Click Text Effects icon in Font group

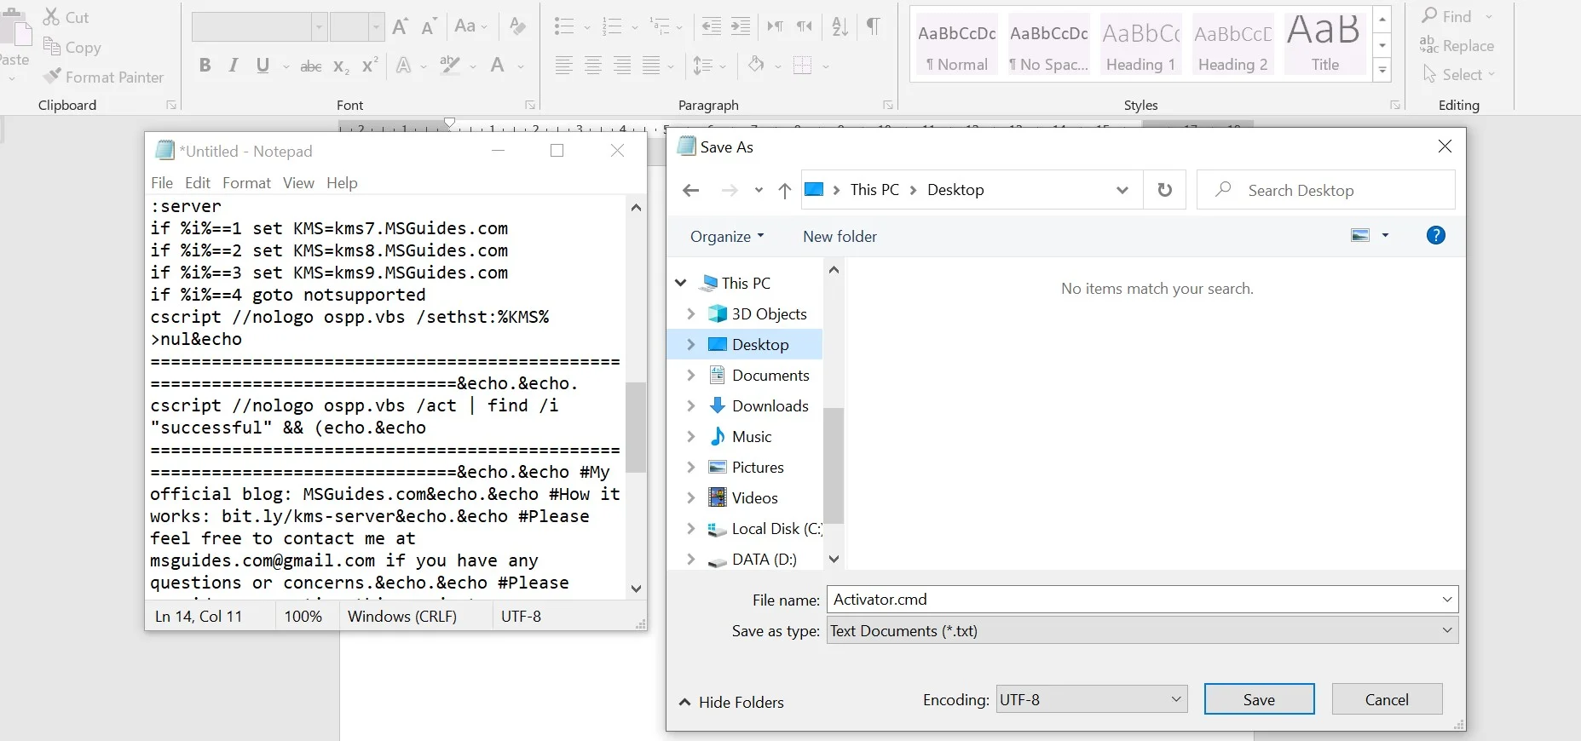(404, 65)
